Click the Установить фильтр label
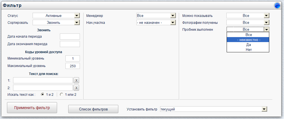 point(142,109)
